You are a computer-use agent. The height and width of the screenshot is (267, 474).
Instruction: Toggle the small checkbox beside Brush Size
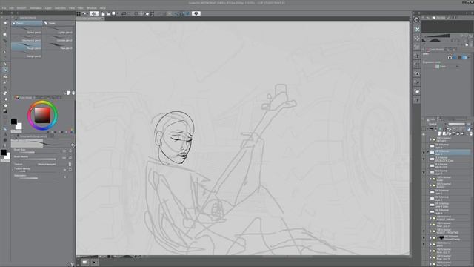pos(70,151)
